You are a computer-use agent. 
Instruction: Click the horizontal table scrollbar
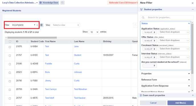coord(32,38)
